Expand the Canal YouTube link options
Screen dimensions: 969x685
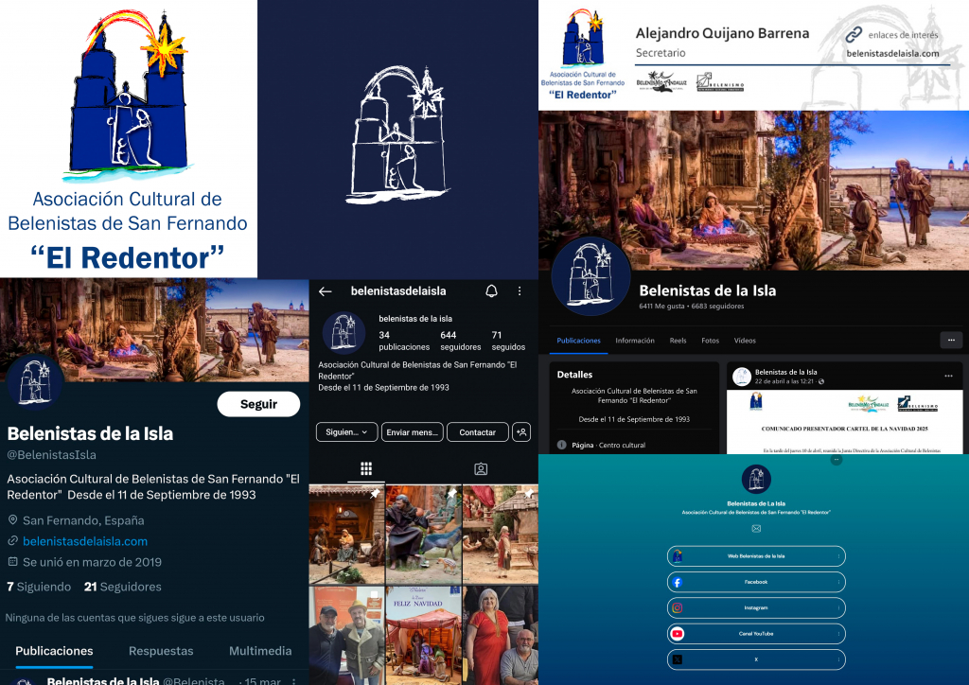(838, 634)
